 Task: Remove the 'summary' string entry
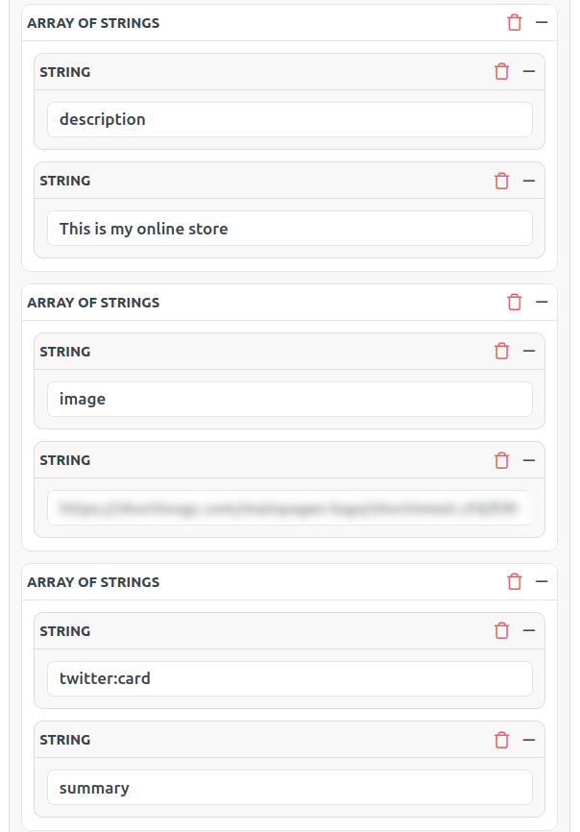click(501, 740)
